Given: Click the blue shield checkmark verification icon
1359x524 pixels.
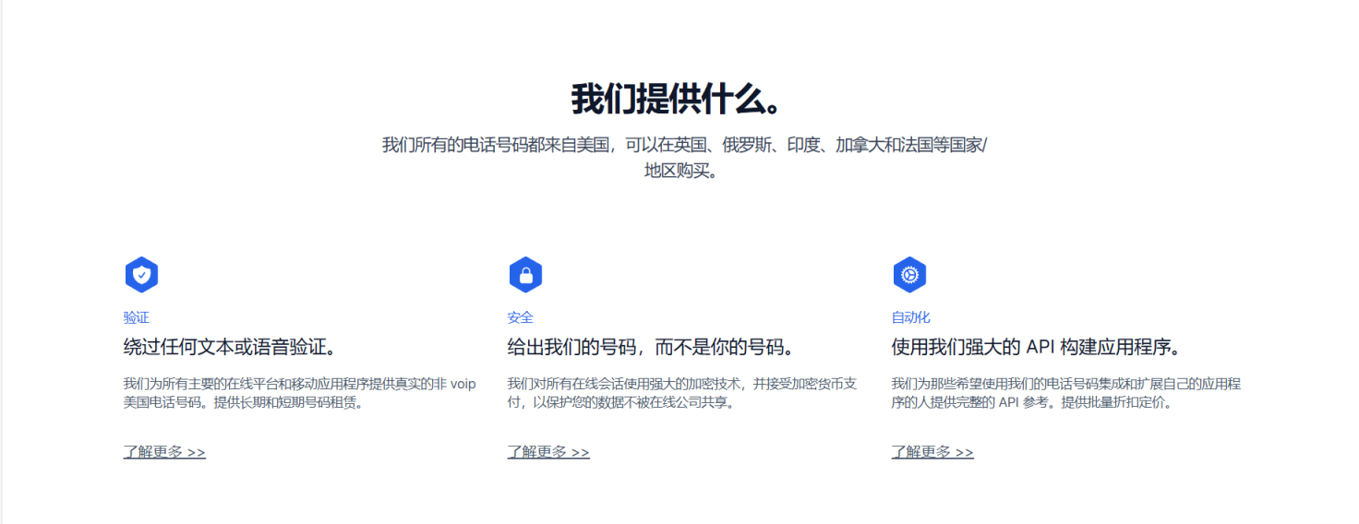Looking at the screenshot, I should (141, 275).
